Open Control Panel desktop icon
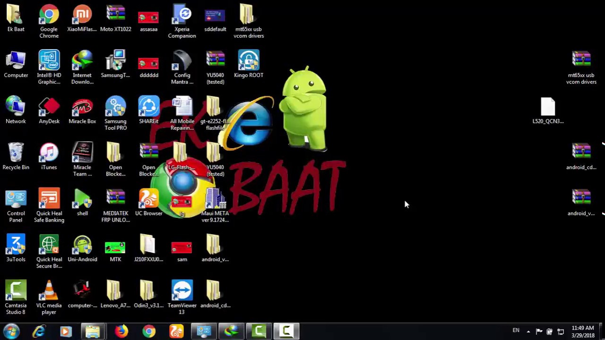605x340 pixels. [x=16, y=205]
